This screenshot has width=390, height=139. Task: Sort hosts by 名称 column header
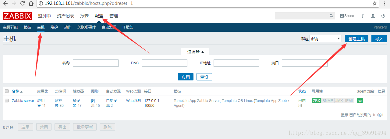tap(17, 91)
